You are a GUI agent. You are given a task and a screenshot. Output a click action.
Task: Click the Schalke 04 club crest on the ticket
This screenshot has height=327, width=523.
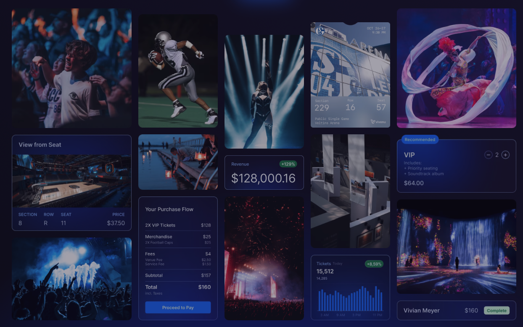[320, 31]
